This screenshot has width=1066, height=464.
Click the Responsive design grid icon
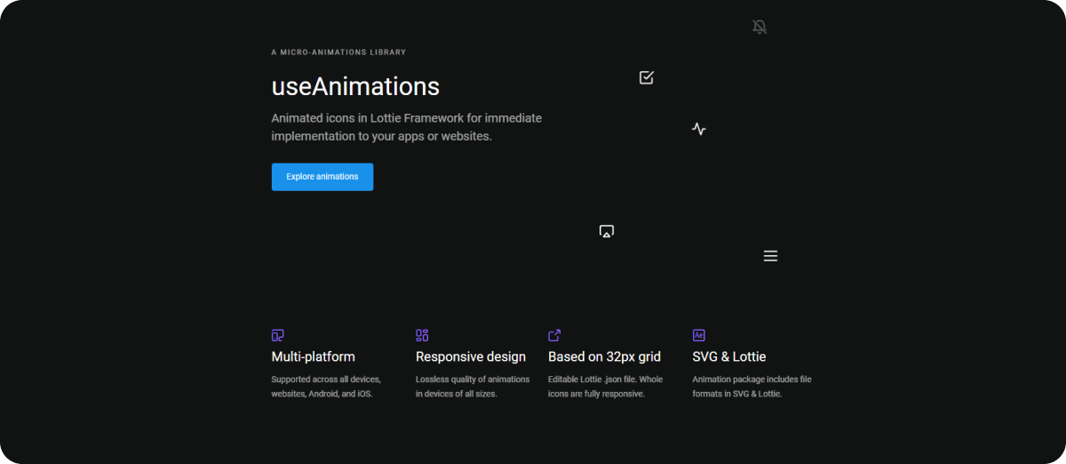click(x=422, y=335)
